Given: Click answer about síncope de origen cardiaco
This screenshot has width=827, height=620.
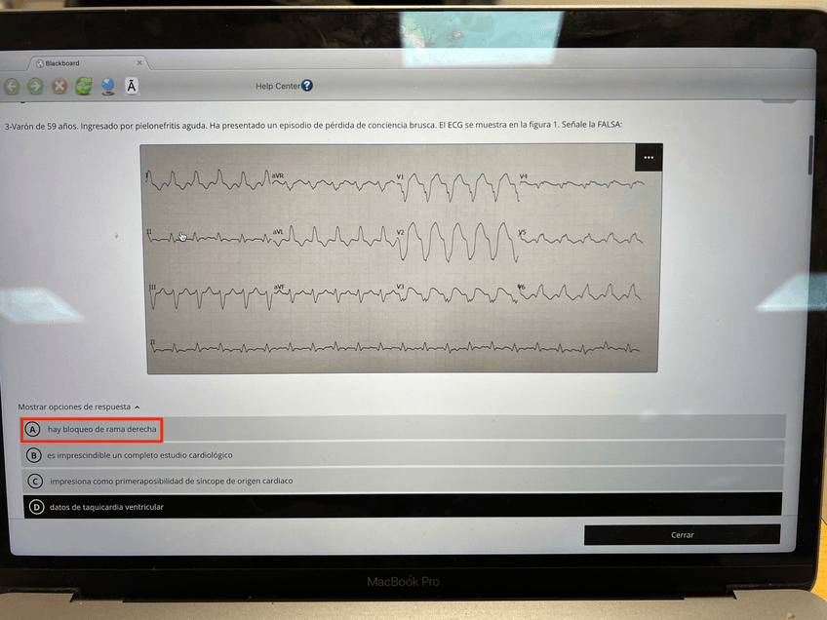Looking at the screenshot, I should point(172,481).
